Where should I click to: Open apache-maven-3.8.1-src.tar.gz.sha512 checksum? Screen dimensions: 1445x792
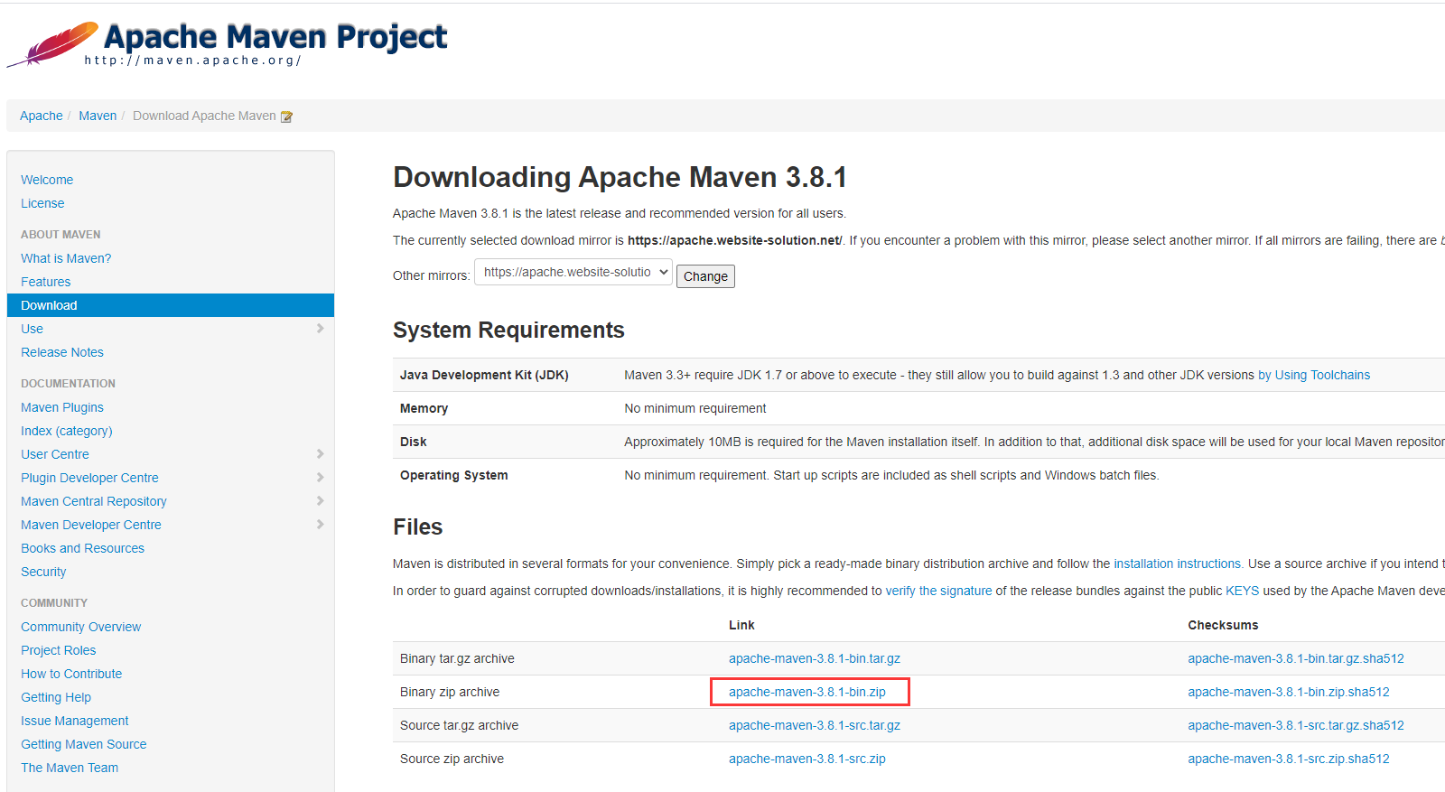coord(1296,725)
